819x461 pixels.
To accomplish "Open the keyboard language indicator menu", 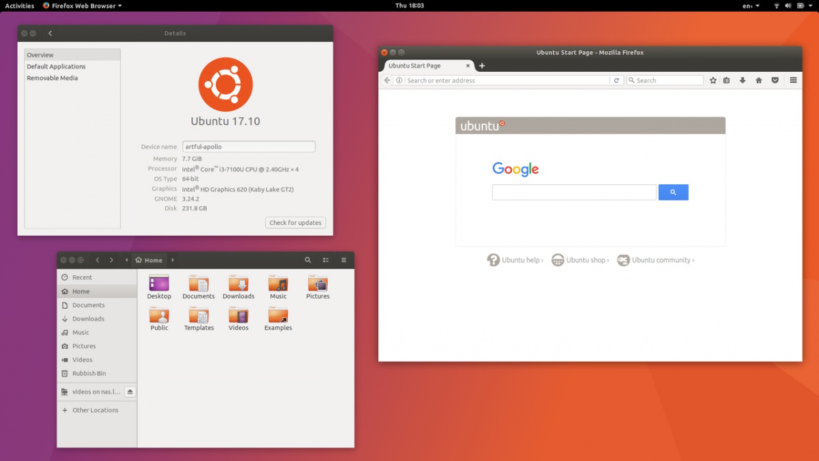I will [748, 5].
